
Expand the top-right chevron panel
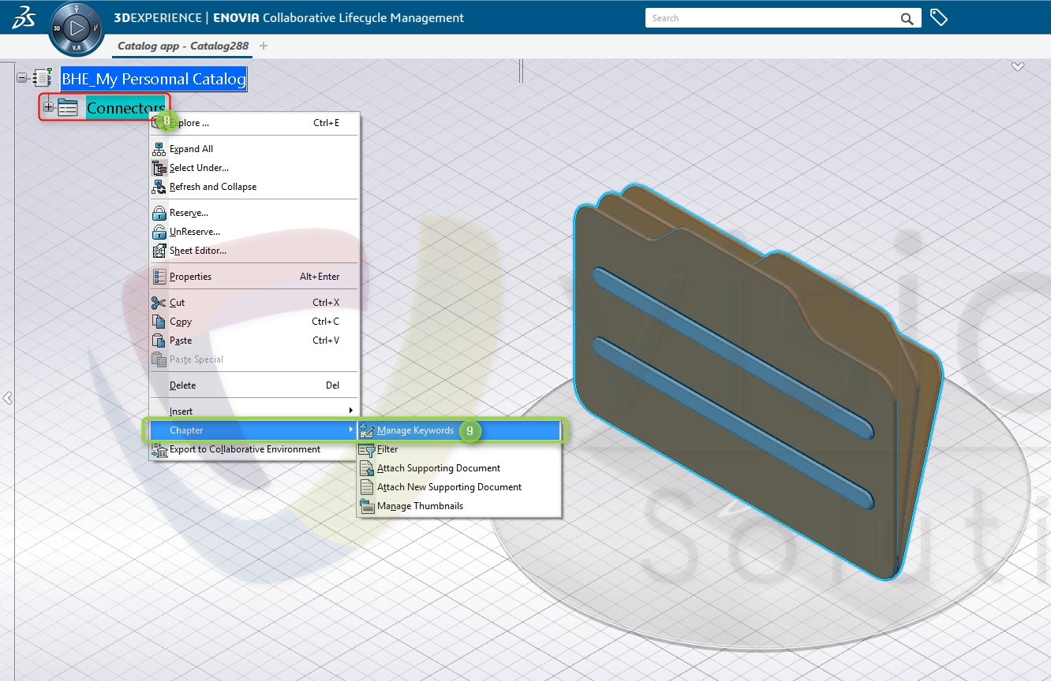point(1018,67)
